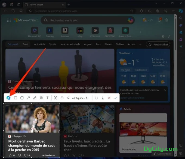The image size is (185, 159).
Task: Click the Copilot icon in the screenshot toolbar
Action: click(x=8, y=98)
